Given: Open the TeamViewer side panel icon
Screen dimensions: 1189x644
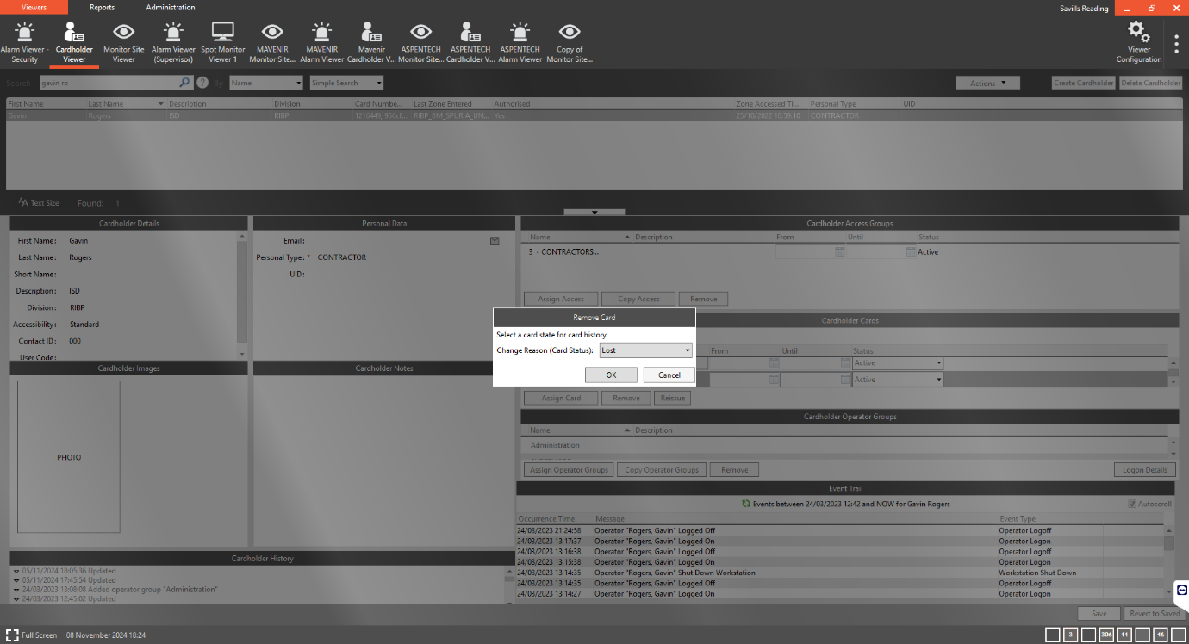Looking at the screenshot, I should pos(1182,590).
